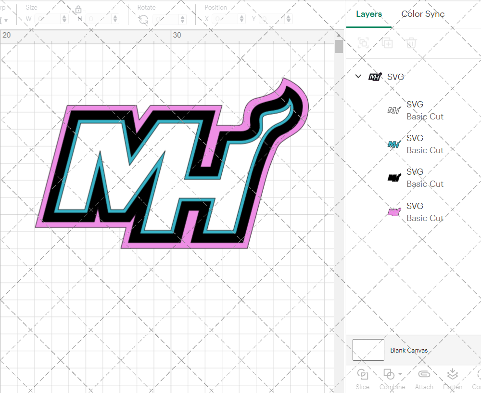Click the Rotate angle input field
Viewport: 481px width, 393px height.
pos(166,19)
